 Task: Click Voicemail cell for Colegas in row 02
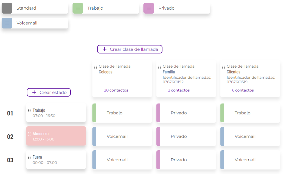122,136
